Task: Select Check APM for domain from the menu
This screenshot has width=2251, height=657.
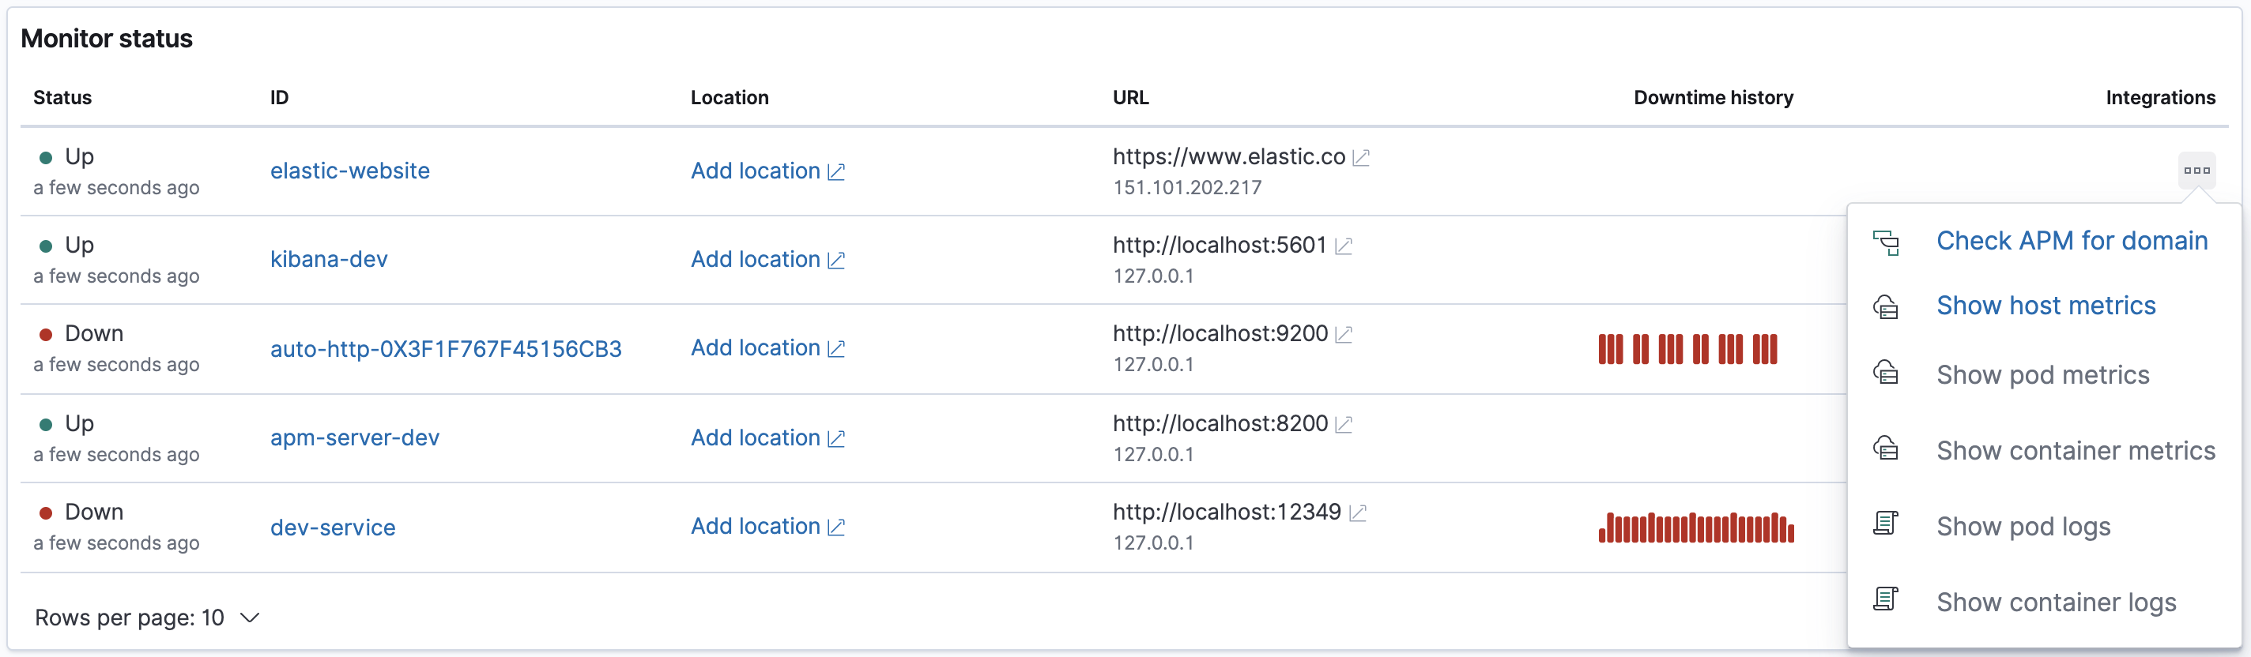Action: pos(2071,241)
